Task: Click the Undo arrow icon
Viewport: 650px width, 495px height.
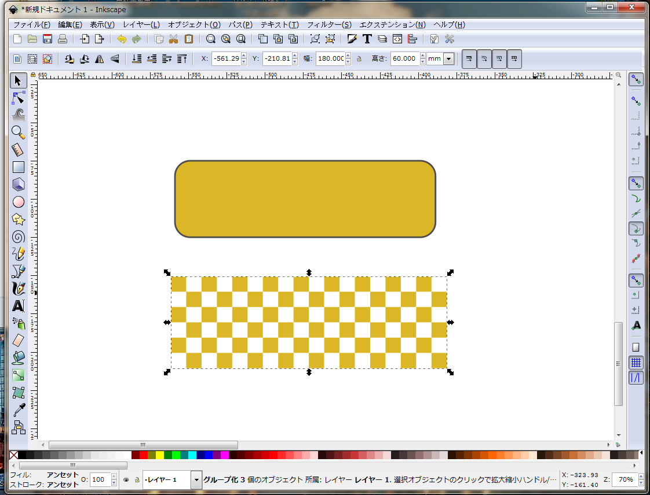Action: (x=121, y=39)
